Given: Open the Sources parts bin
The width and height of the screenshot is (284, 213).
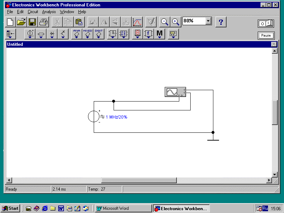Looking at the screenshot, I should coord(30,34).
